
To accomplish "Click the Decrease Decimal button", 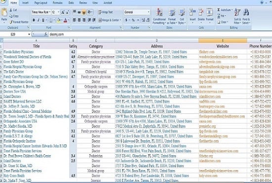I will click(x=148, y=20).
